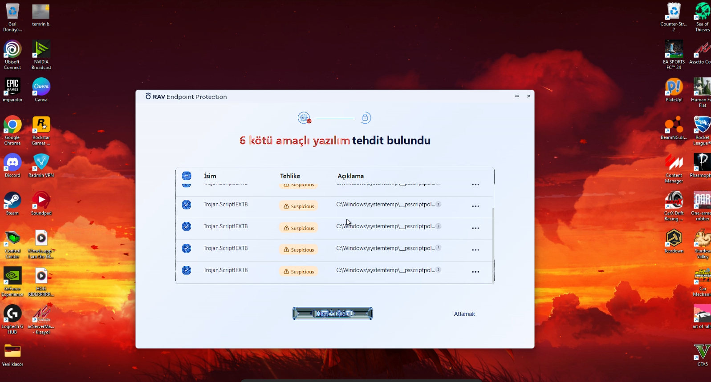
Task: Open the acServerMa... Kısayol shortcut
Action: tap(41, 320)
